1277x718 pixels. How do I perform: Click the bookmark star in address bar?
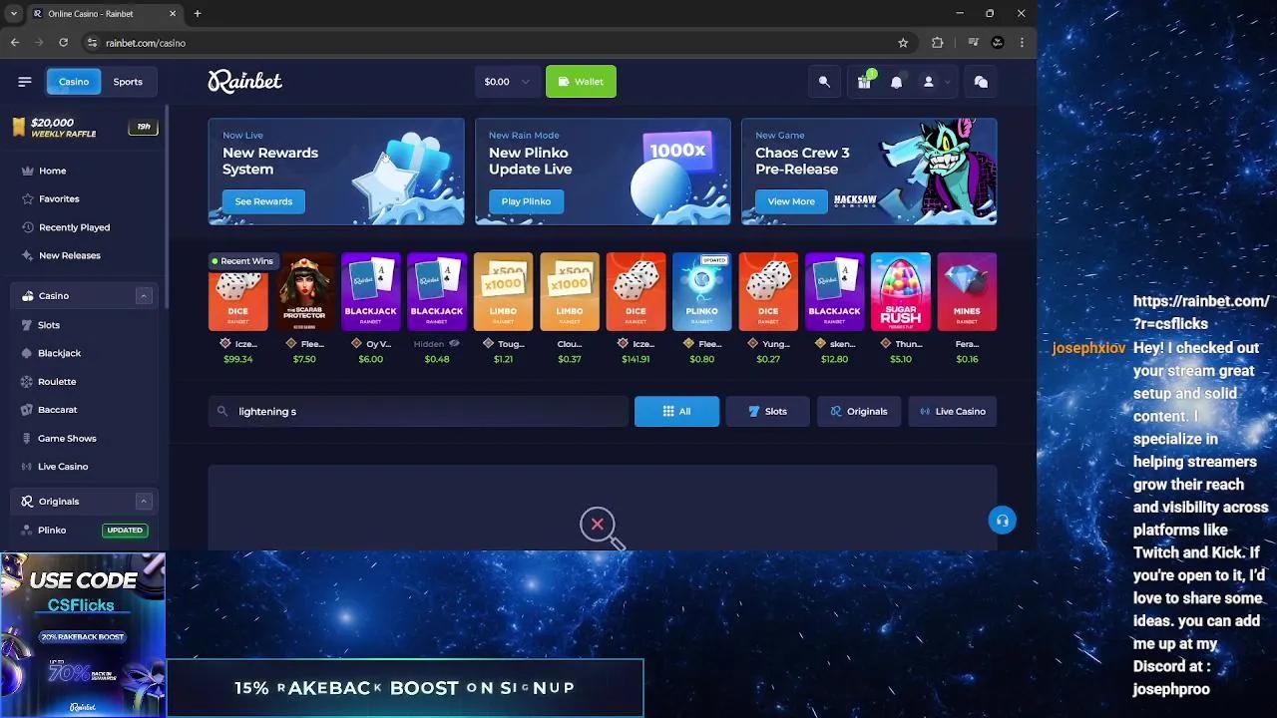click(903, 43)
